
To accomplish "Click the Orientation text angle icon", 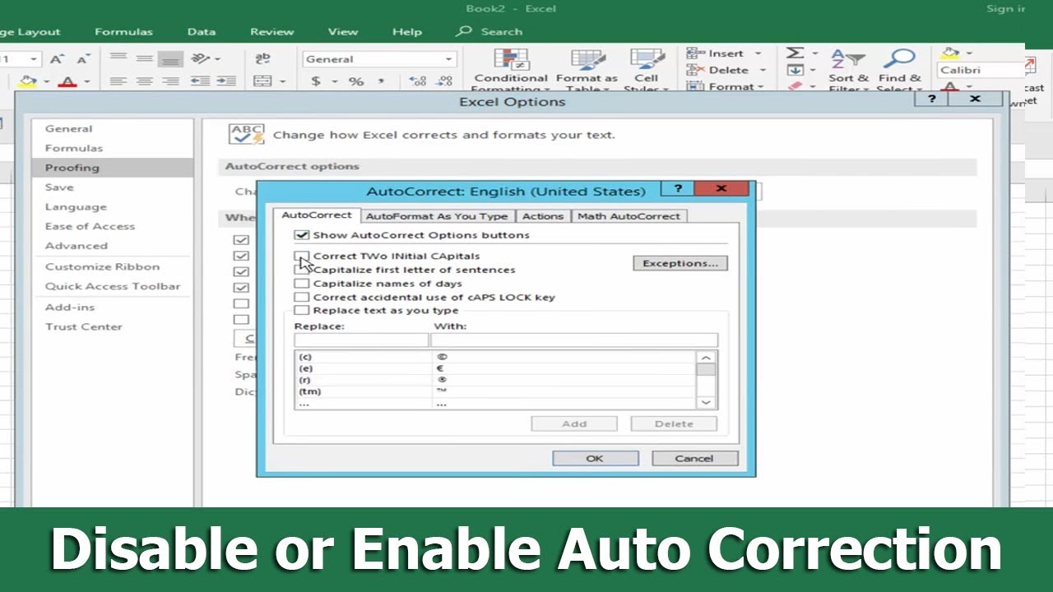I will (x=200, y=58).
